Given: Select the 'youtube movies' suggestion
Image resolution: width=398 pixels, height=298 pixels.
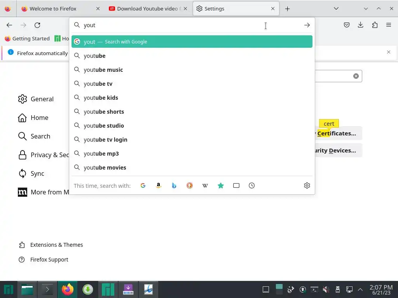Looking at the screenshot, I should (x=192, y=168).
